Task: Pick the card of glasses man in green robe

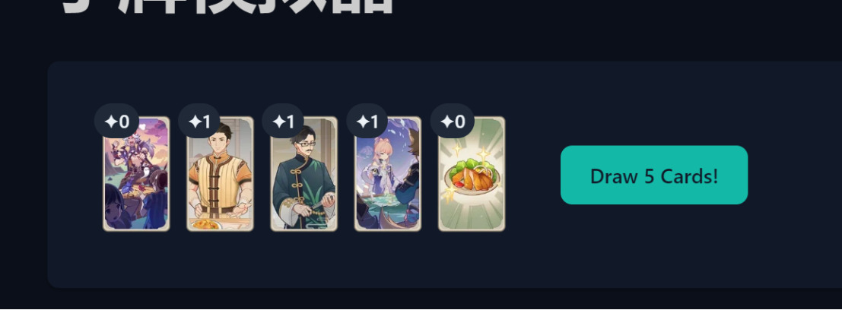Action: click(304, 174)
